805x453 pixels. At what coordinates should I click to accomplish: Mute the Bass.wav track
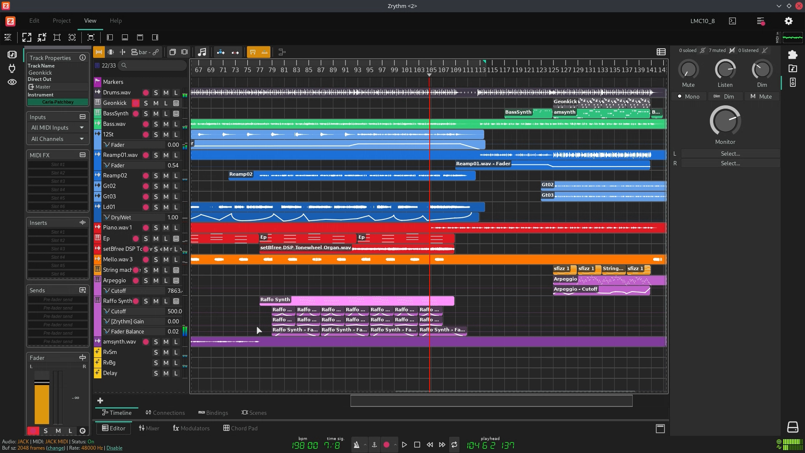(166, 124)
